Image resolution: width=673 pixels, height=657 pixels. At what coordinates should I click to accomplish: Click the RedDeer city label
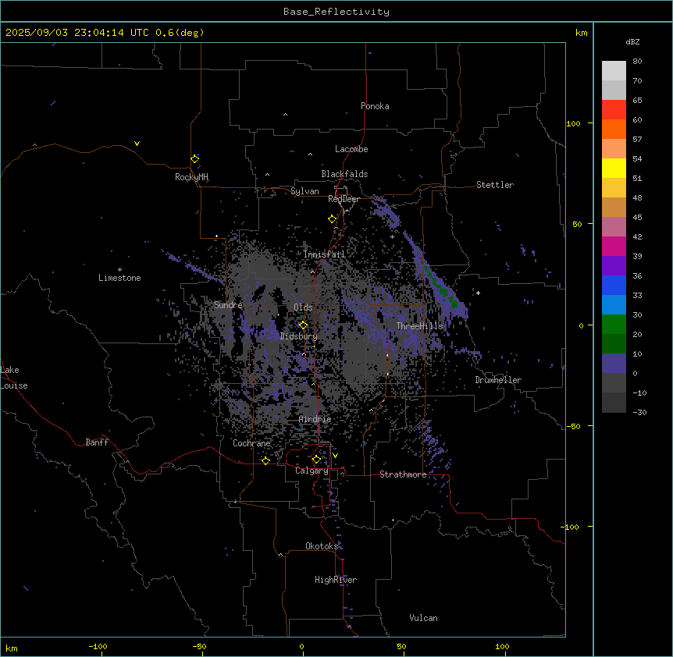[x=344, y=199]
